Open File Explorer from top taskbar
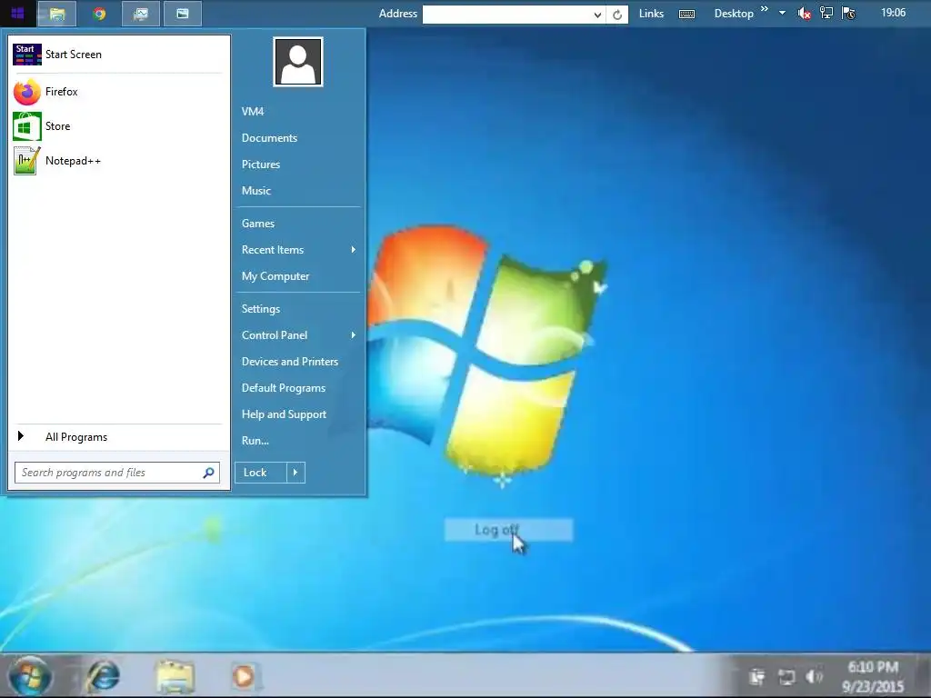Viewport: 931px width, 698px height. point(57,14)
